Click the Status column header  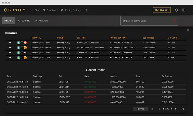pos(60,38)
